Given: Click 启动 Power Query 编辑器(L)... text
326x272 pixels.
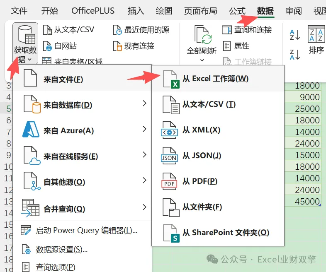Looking at the screenshot, I should [x=87, y=231].
